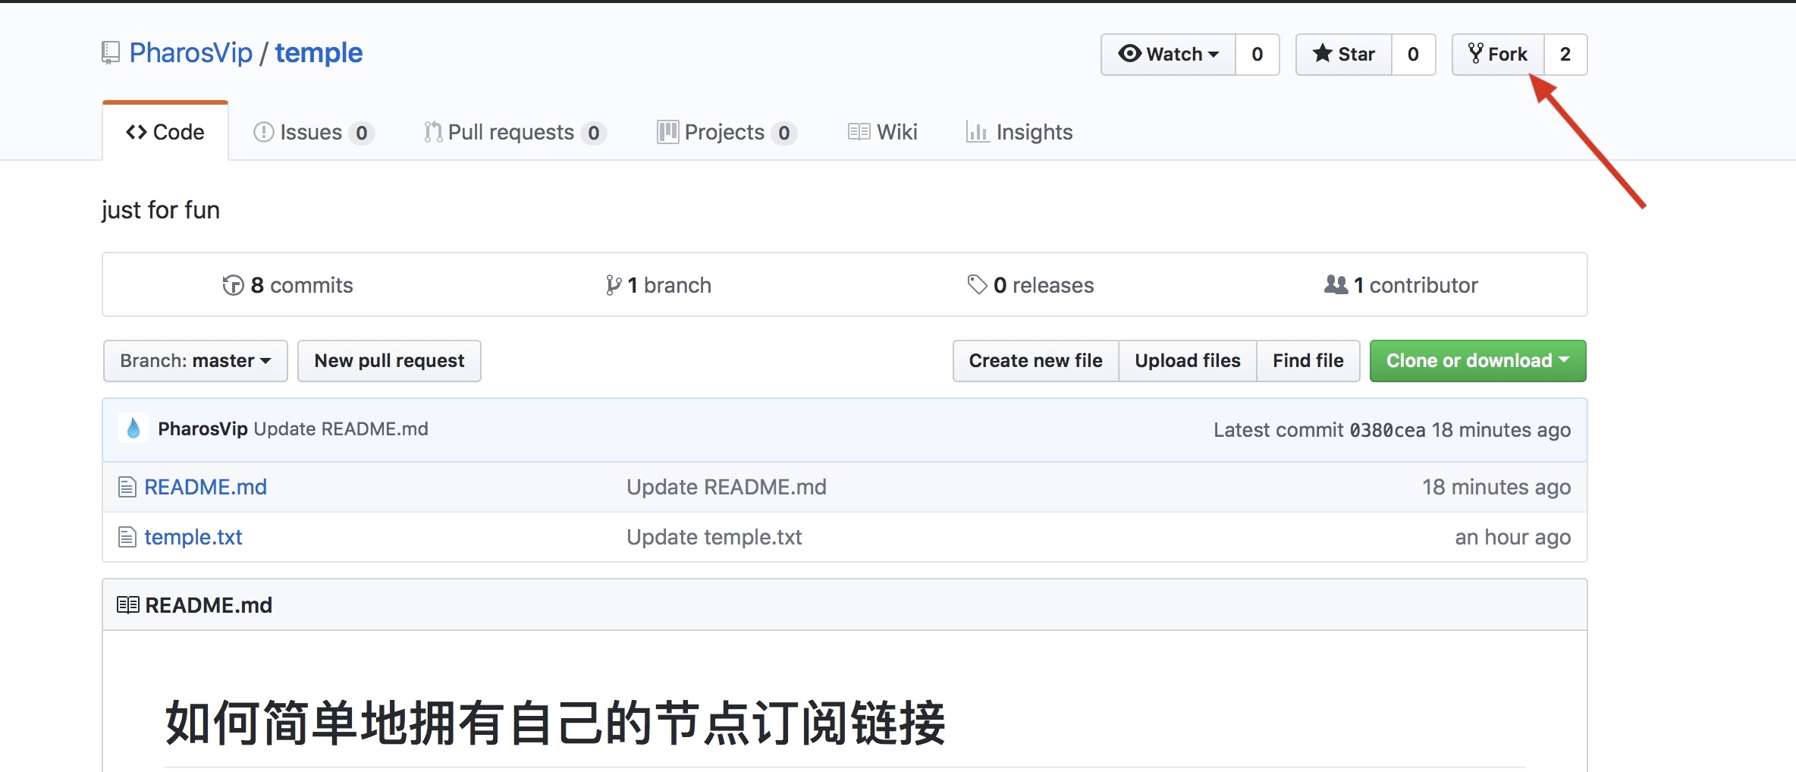This screenshot has height=772, width=1796.
Task: Click the 'just for fun' description text
Action: tap(161, 209)
